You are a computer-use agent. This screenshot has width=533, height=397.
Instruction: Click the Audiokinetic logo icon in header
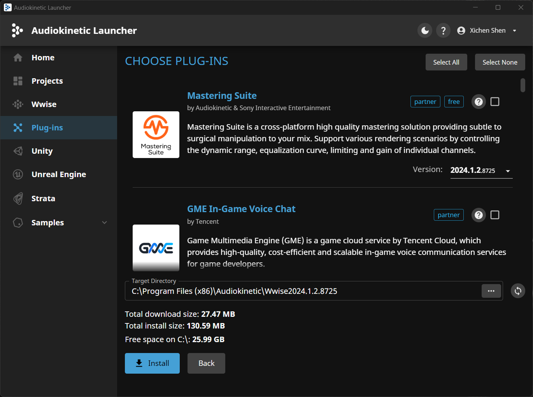17,30
